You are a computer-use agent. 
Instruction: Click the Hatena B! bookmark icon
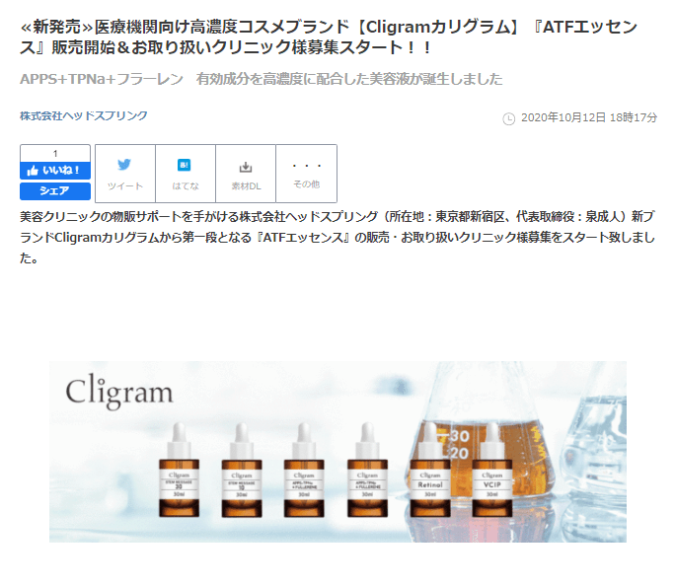tap(185, 165)
